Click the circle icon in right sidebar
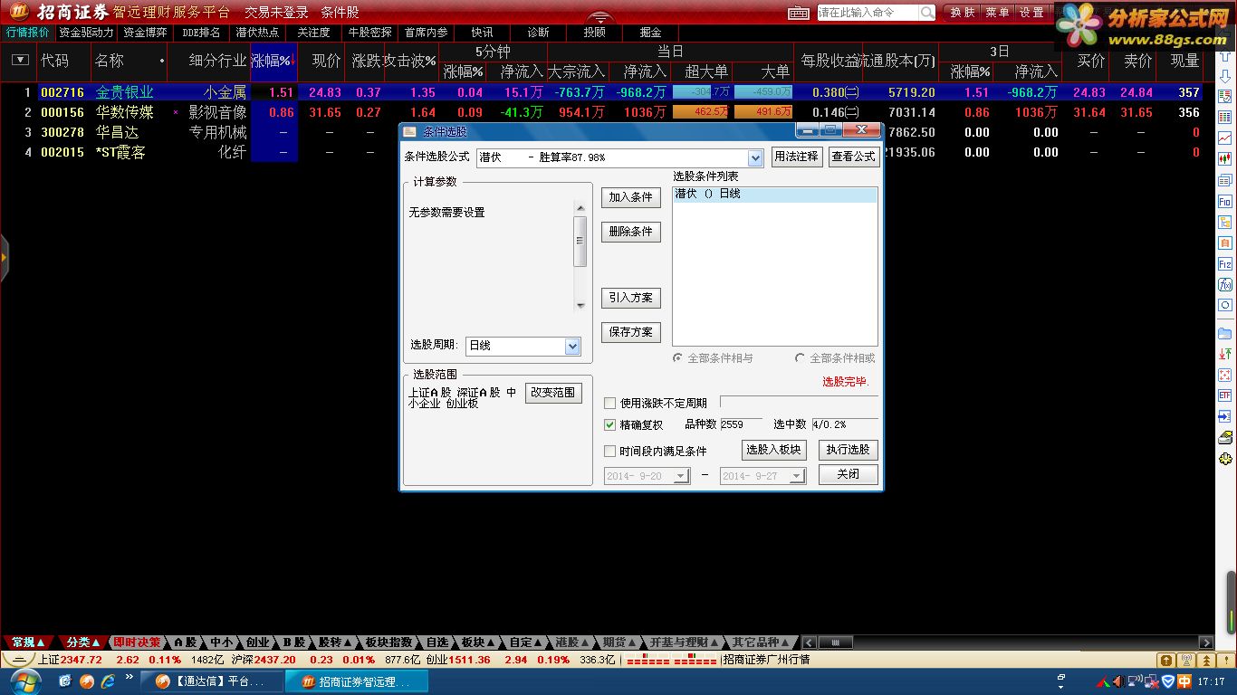 (1225, 306)
